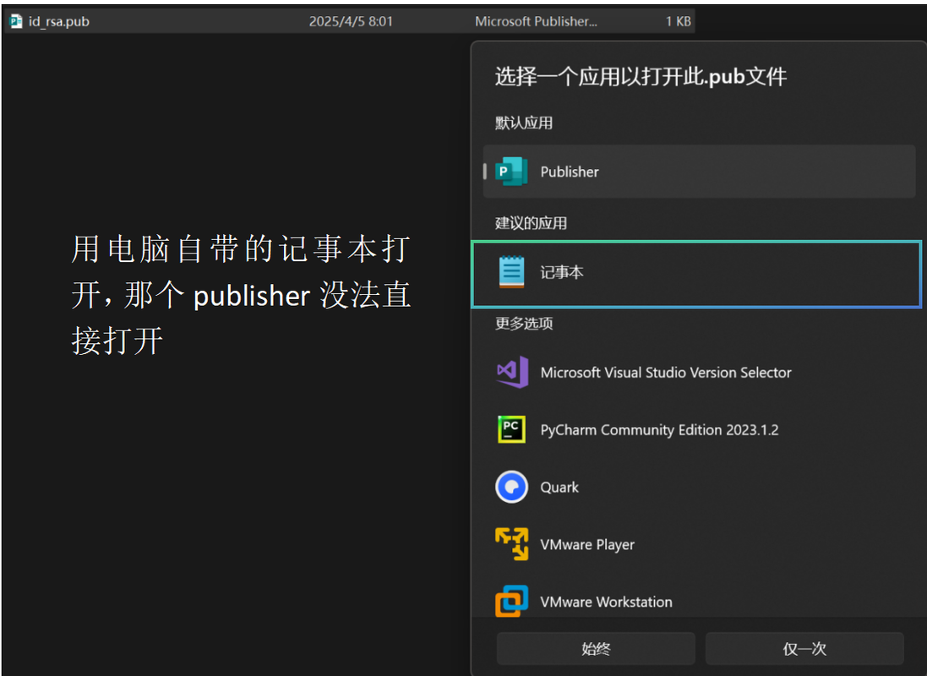Click the Publisher app icon
Screen dimensions: 927x676
click(x=511, y=172)
